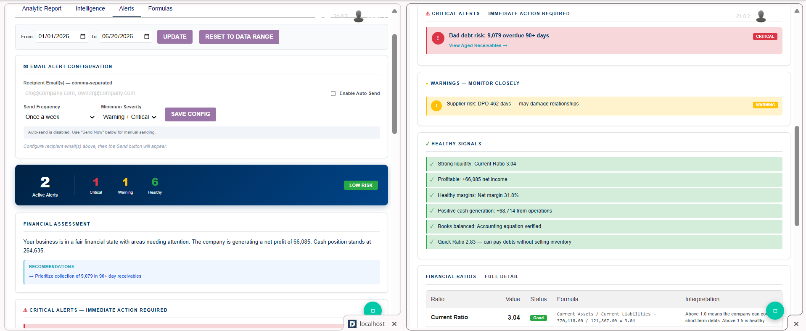Click checkmark on Profitable net income row
This screenshot has height=331, width=806.
tap(432, 179)
